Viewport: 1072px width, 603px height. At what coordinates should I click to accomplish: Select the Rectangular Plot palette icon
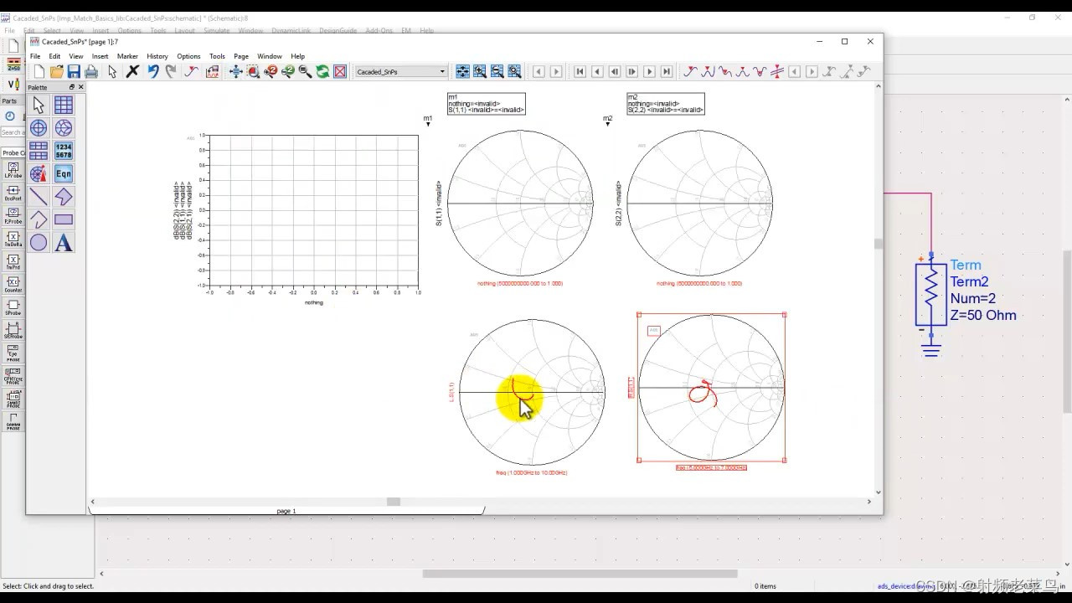pyautogui.click(x=64, y=105)
